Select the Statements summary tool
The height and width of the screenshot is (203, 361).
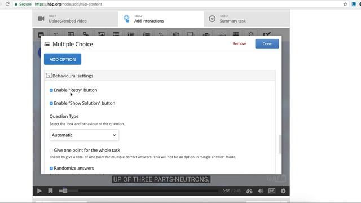point(116,34)
